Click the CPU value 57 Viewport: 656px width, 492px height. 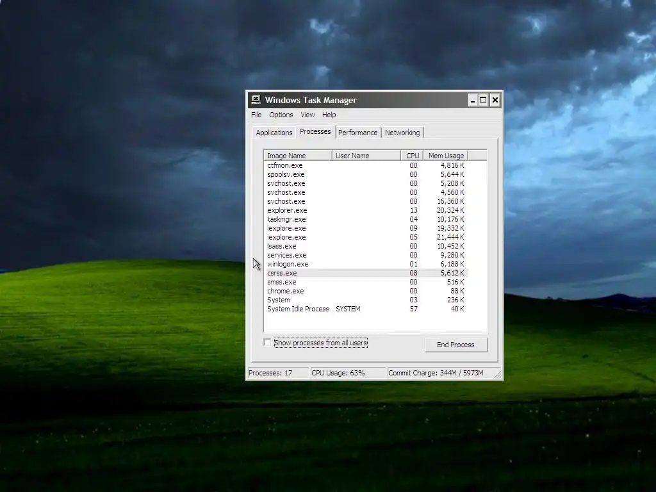pos(413,309)
